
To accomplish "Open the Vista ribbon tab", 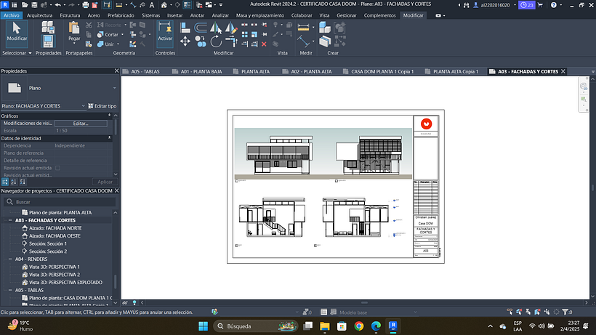I will pyautogui.click(x=324, y=15).
